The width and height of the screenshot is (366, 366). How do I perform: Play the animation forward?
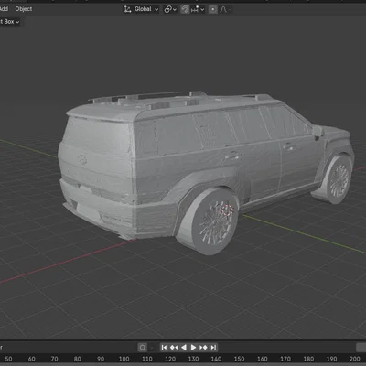click(193, 348)
